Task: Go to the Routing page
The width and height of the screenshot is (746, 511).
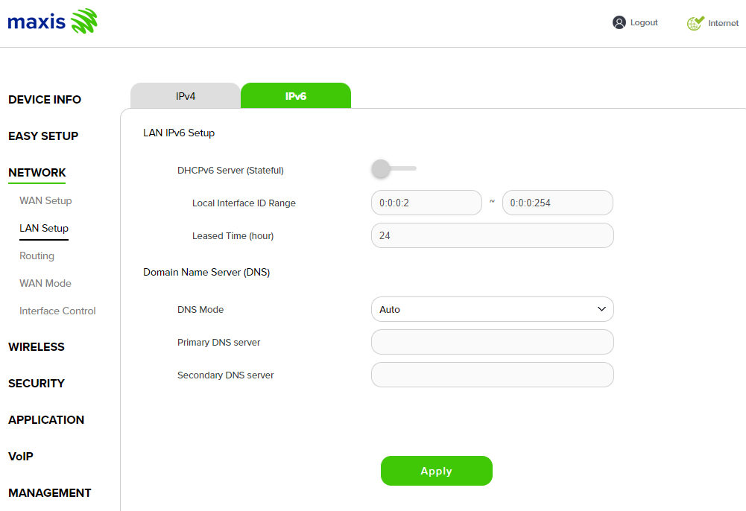Action: (37, 256)
